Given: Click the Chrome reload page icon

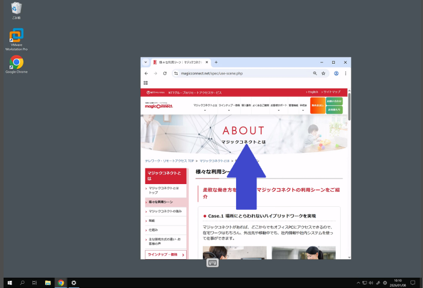Looking at the screenshot, I should point(165,73).
